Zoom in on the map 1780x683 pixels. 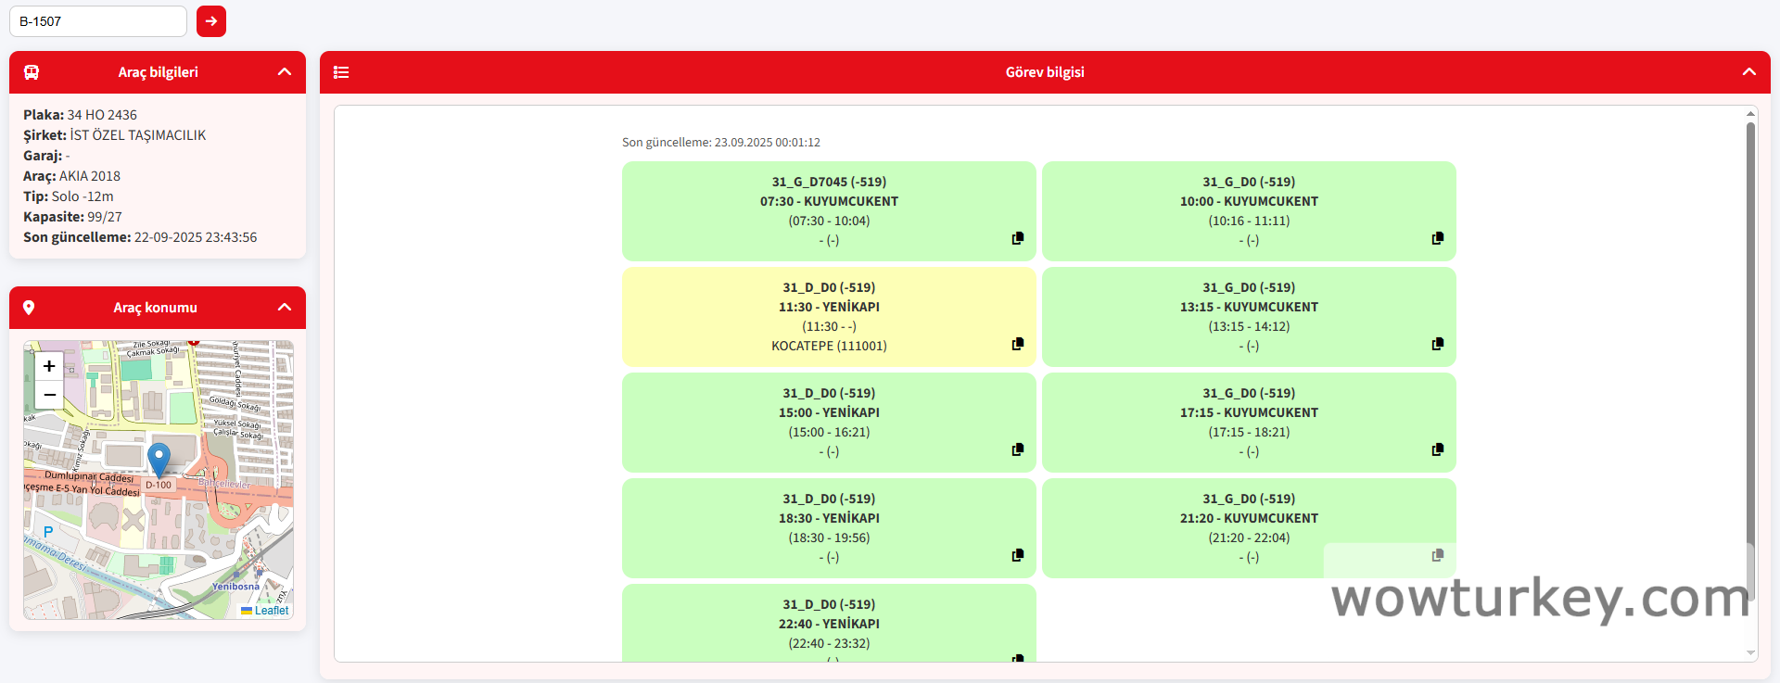[x=49, y=366]
